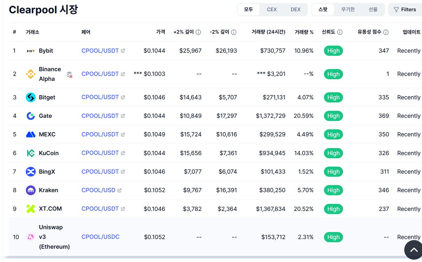This screenshot has width=422, height=262.
Task: Sort by 거래소 column header
Action: 32,32
